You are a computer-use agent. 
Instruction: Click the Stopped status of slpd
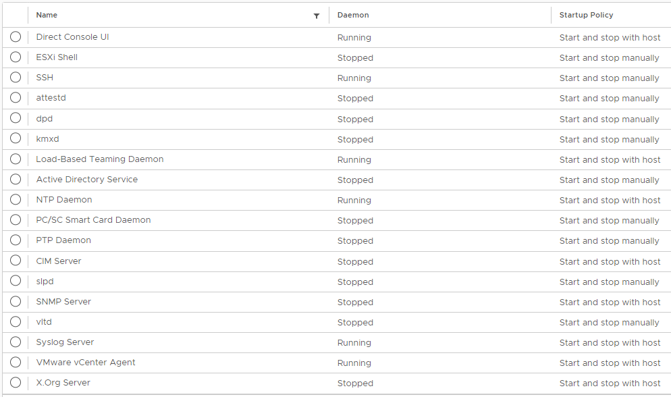[x=355, y=282]
